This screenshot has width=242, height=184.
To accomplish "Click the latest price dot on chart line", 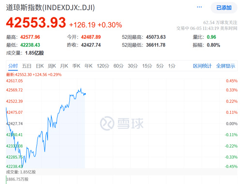I will [x=85, y=94].
